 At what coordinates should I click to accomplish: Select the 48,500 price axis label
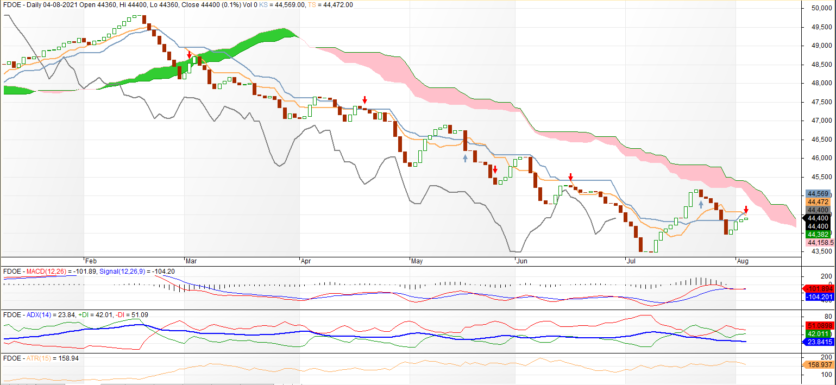pos(821,65)
